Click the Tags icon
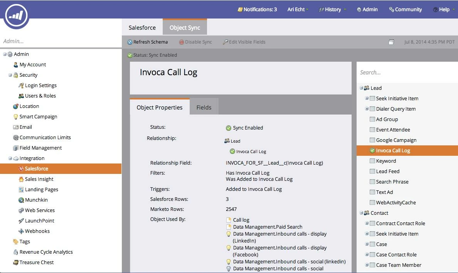 16,242
